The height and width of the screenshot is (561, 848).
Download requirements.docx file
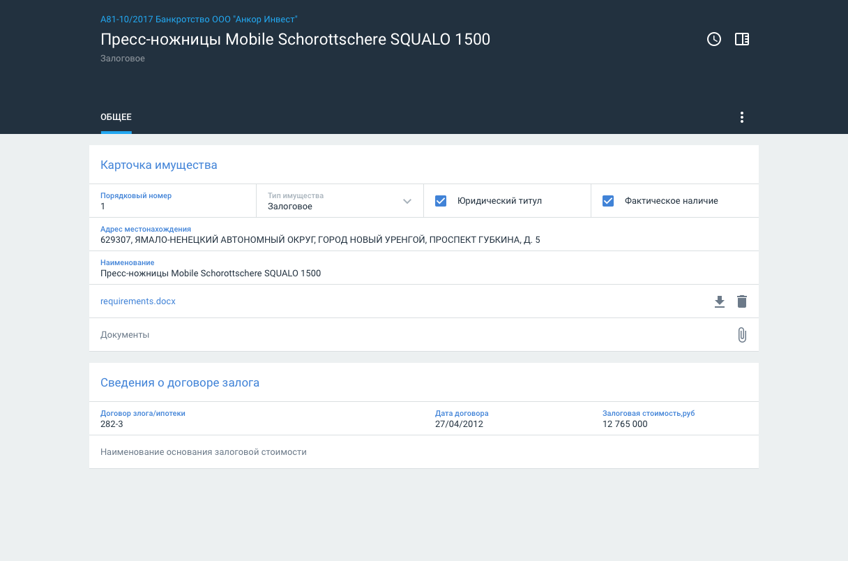[720, 301]
